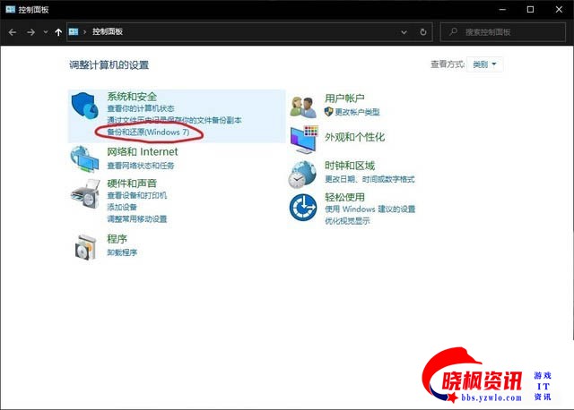Go up one level with up arrow
Viewport: 574px width, 410px height.
point(59,32)
